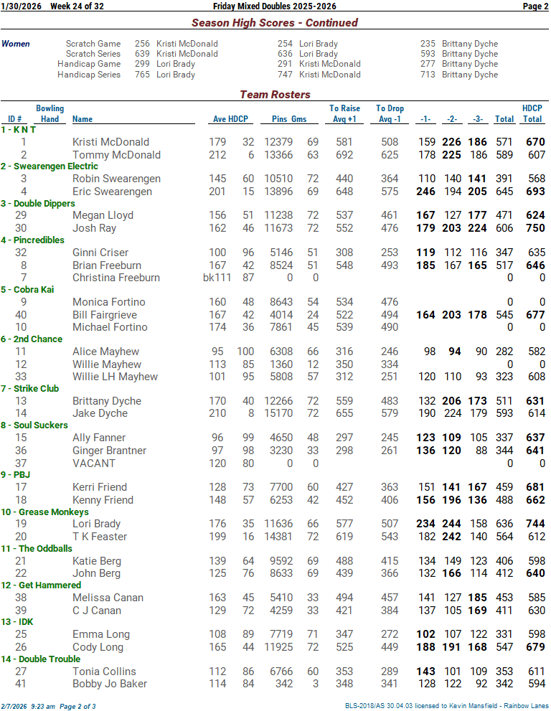Image resolution: width=551 pixels, height=711 pixels.
Task: Click the '2 - Swearengen Electric' team heading
Action: click(x=50, y=166)
